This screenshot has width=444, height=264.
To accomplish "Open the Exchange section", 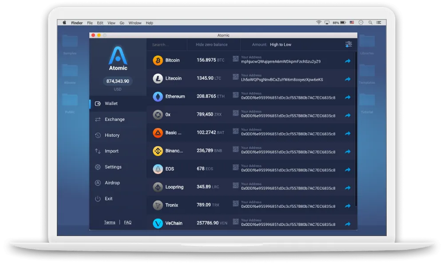I will 118,120.
